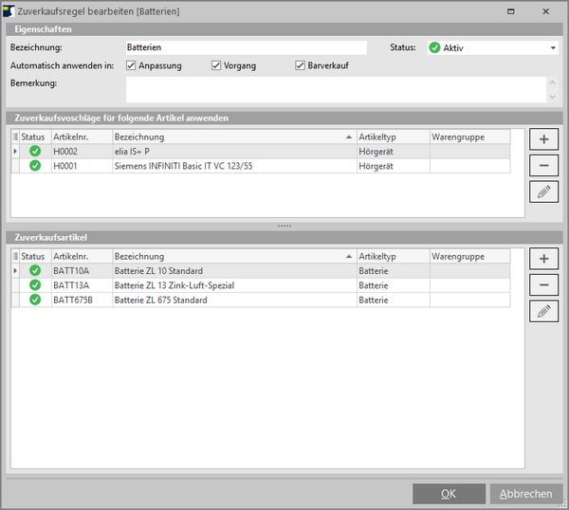Confirm with the OK button
Viewport: 569px width, 510px height.
[449, 494]
